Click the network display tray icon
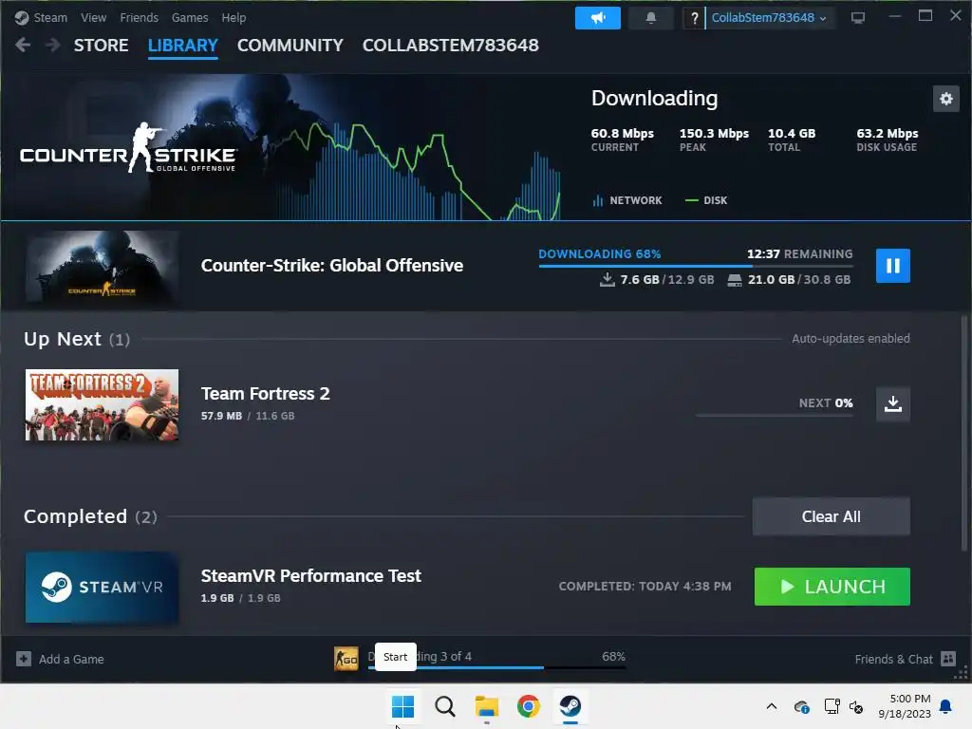Screen dimensions: 972x729 click(x=832, y=706)
